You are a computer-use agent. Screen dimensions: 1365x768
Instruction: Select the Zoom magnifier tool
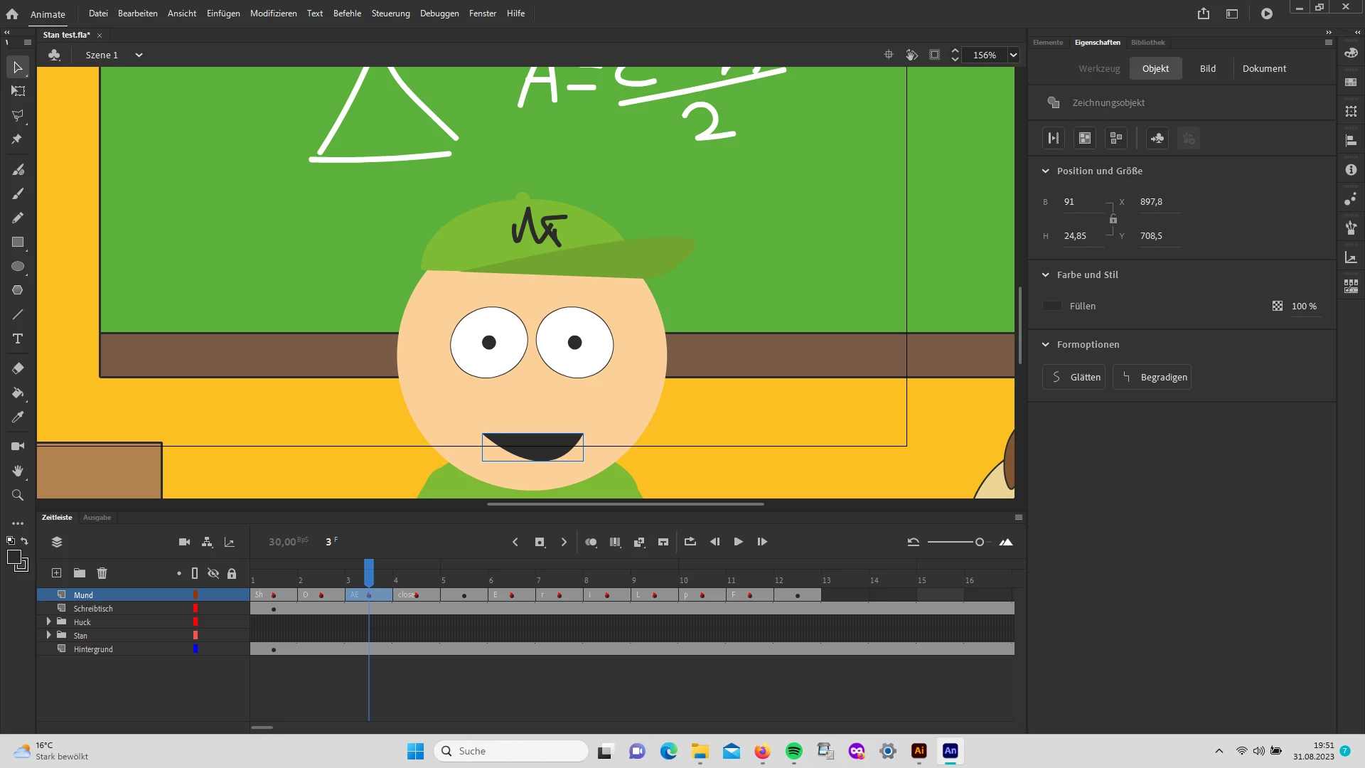18,495
